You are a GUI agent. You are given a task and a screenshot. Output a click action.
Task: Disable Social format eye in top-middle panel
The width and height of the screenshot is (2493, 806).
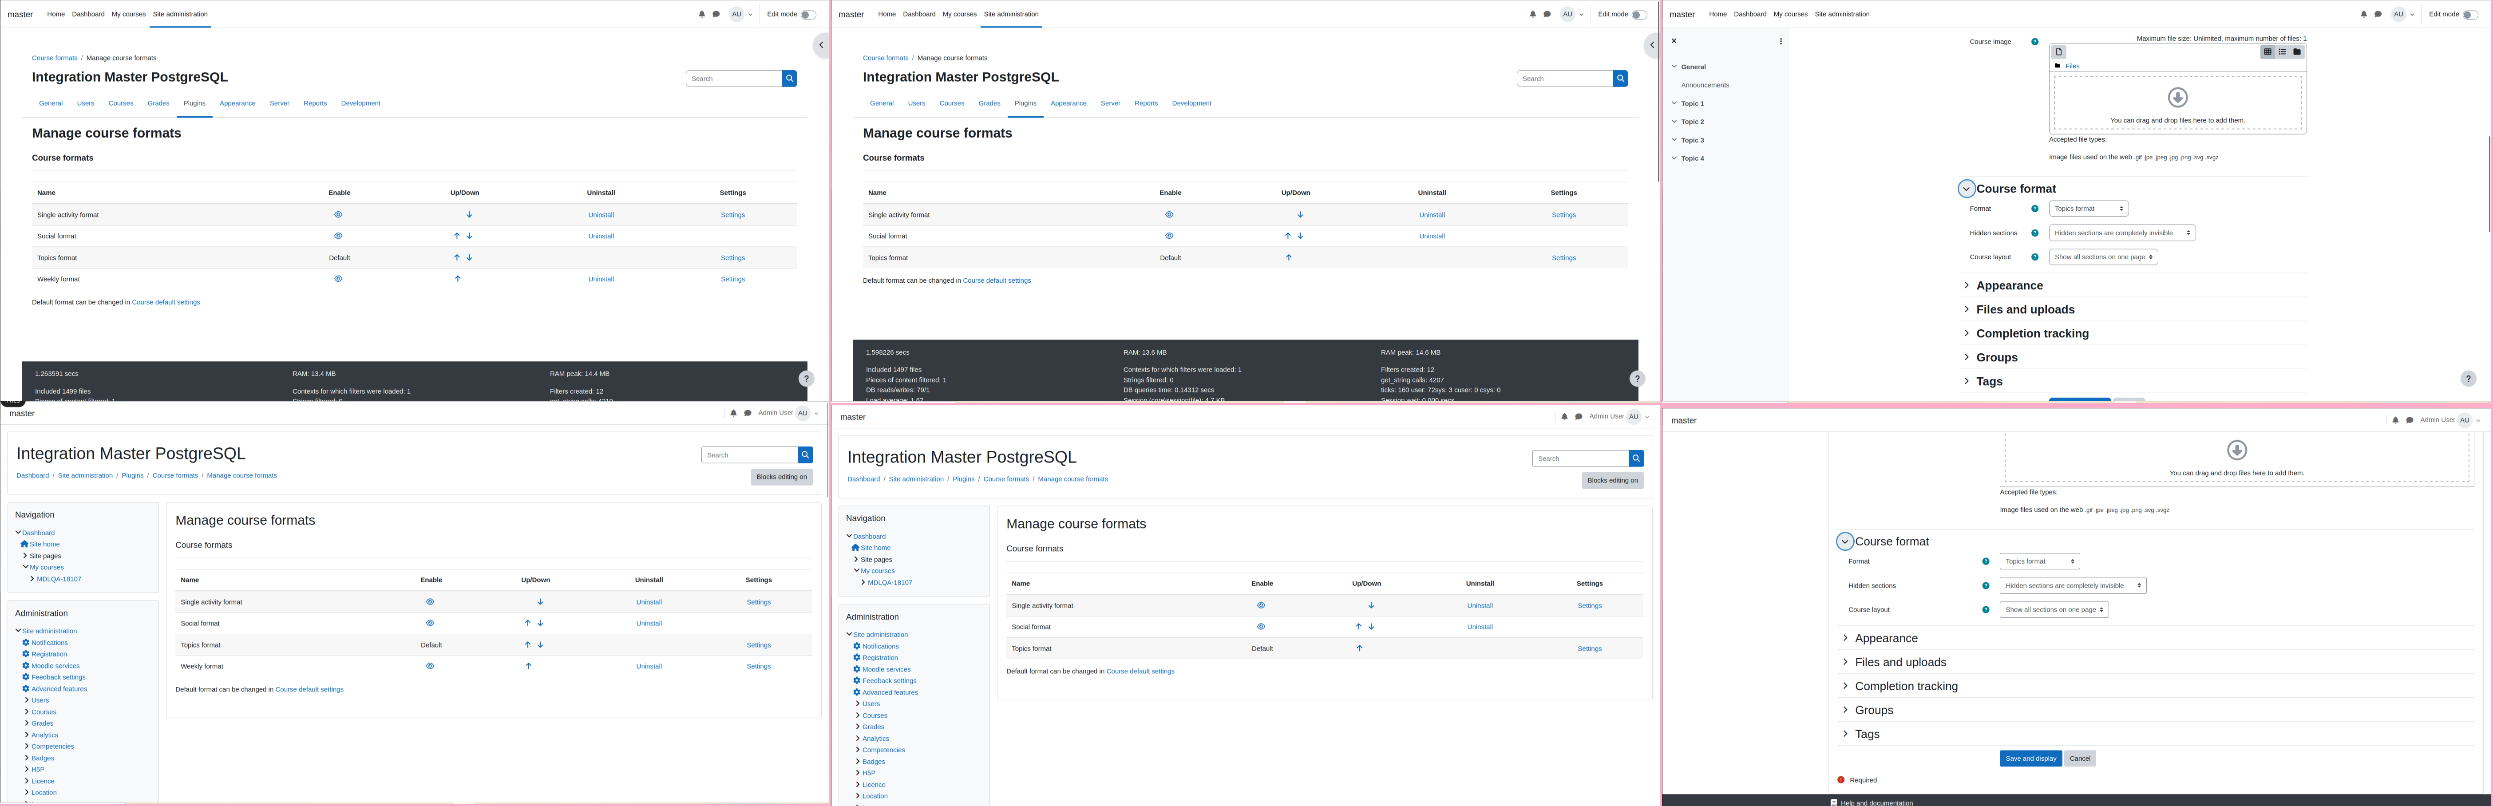coord(1169,236)
